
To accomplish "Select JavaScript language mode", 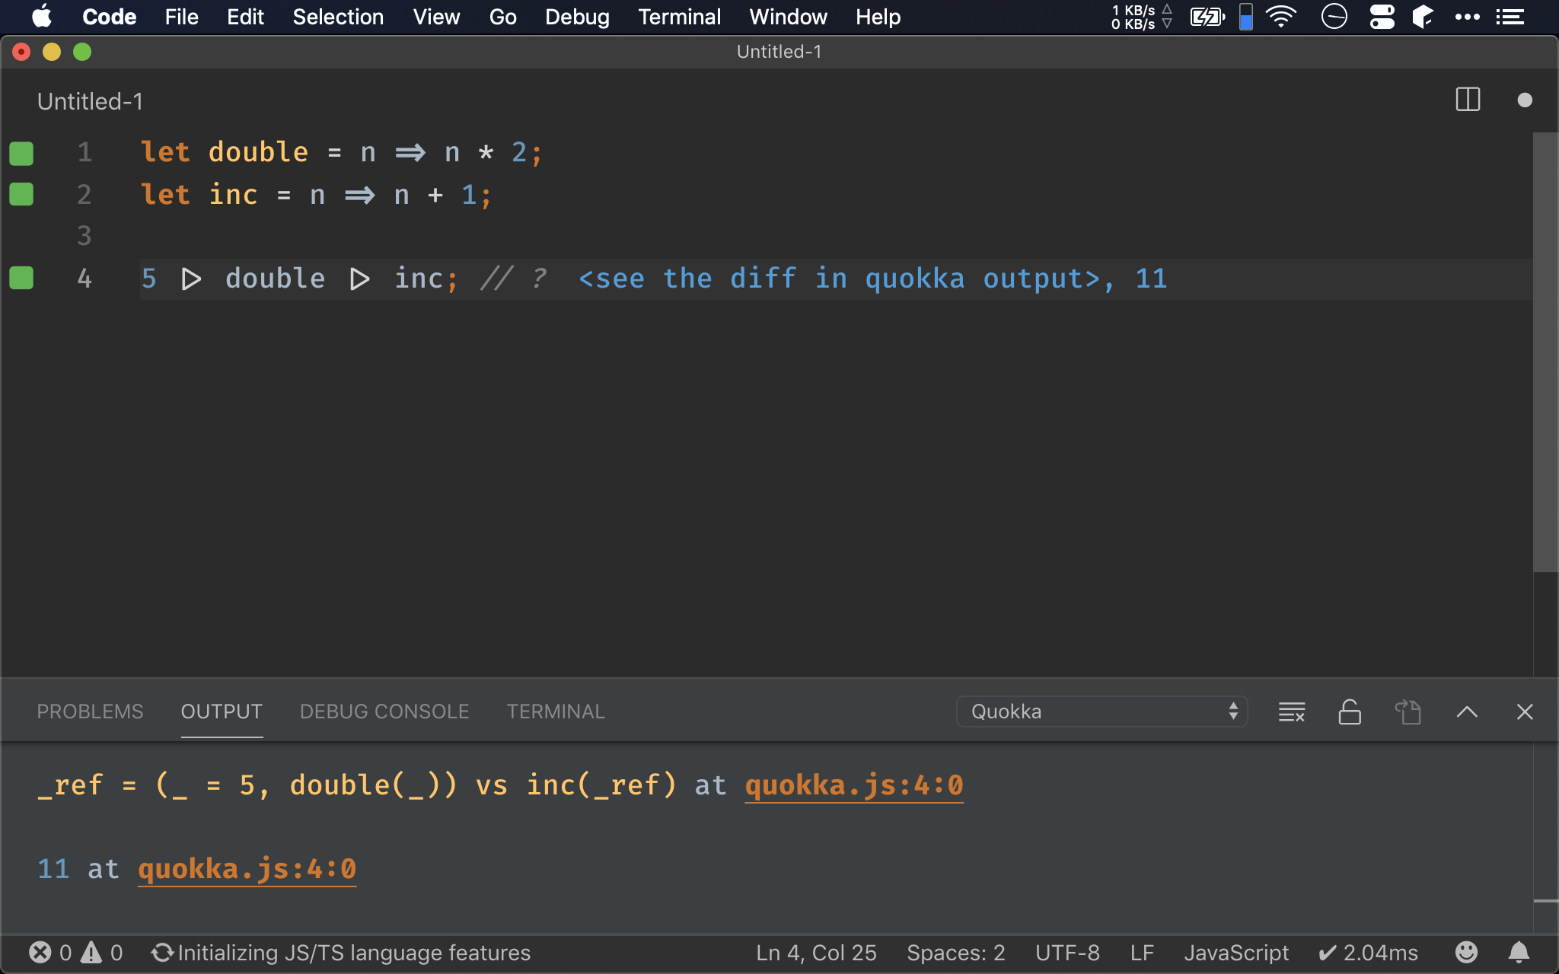I will 1236,953.
